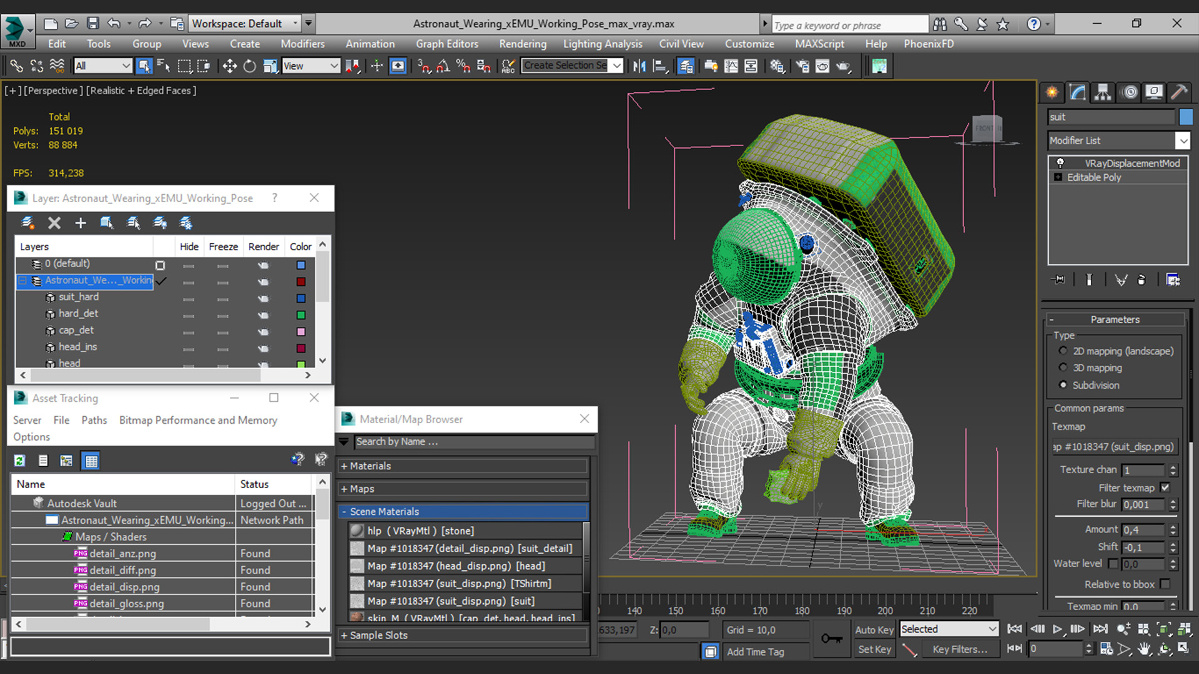Viewport: 1199px width, 674px height.
Task: Click Create New Layer icon in Layer panel
Action: [27, 223]
